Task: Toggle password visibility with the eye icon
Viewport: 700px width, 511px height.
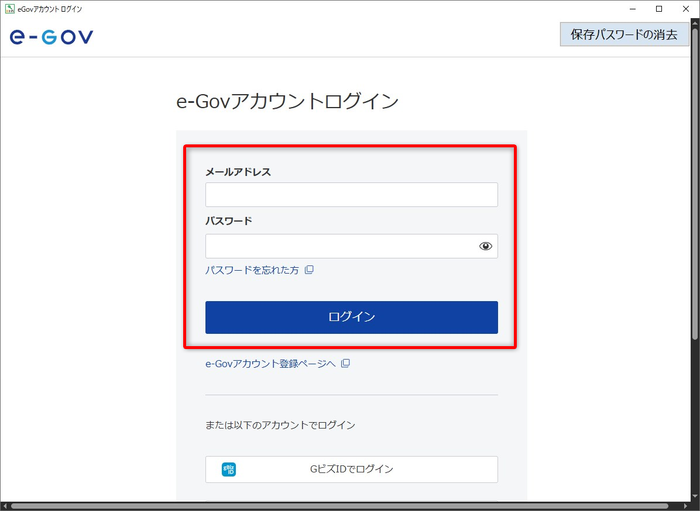Action: click(x=485, y=246)
